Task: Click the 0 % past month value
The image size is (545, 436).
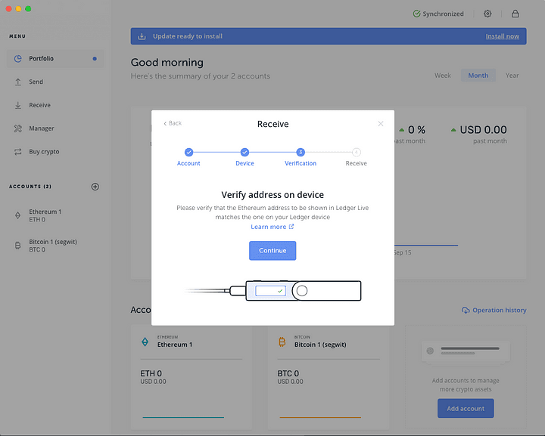Action: 416,130
